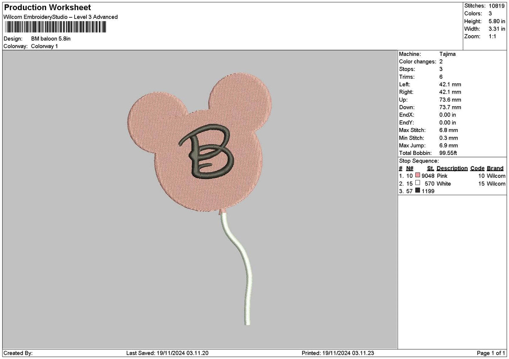Click the barcode under the software name
509x359 pixels.
56,28
